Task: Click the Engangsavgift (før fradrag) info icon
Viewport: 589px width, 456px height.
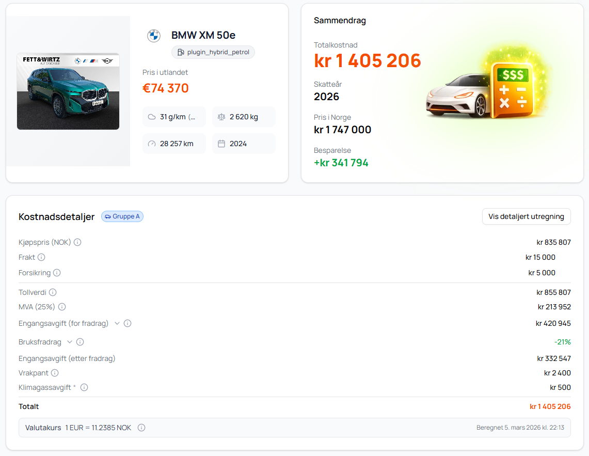Action: (128, 323)
